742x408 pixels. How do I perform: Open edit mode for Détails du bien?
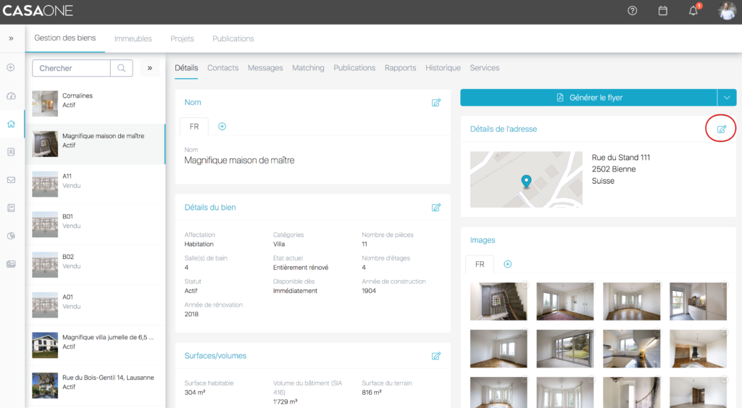click(435, 208)
